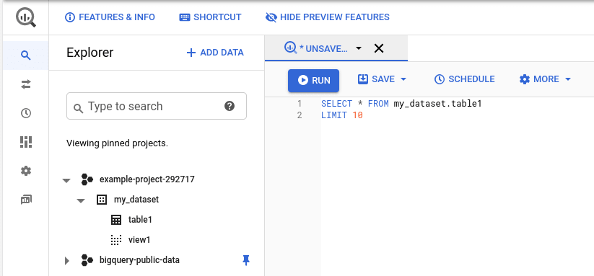The image size is (594, 276).
Task: Expand the bigquery-public-data tree node
Action: pos(67,260)
